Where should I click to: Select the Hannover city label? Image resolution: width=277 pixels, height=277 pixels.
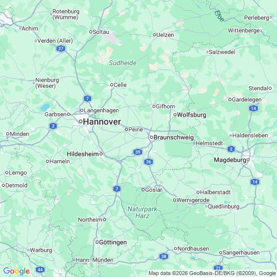point(102,122)
